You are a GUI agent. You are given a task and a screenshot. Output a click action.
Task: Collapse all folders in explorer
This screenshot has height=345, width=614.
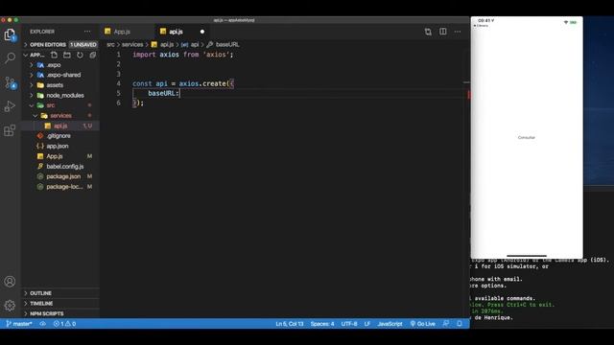point(93,56)
